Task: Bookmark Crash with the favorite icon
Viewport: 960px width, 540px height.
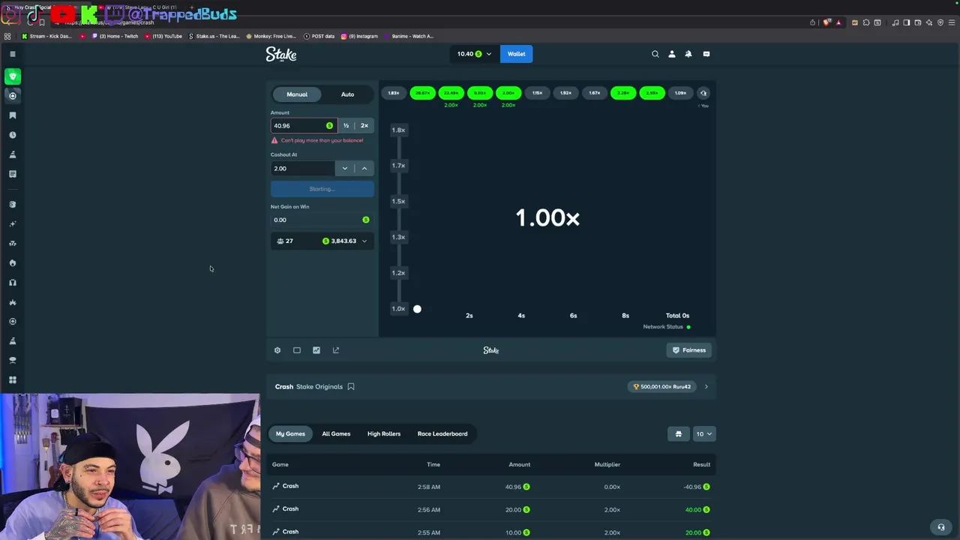Action: pos(351,387)
